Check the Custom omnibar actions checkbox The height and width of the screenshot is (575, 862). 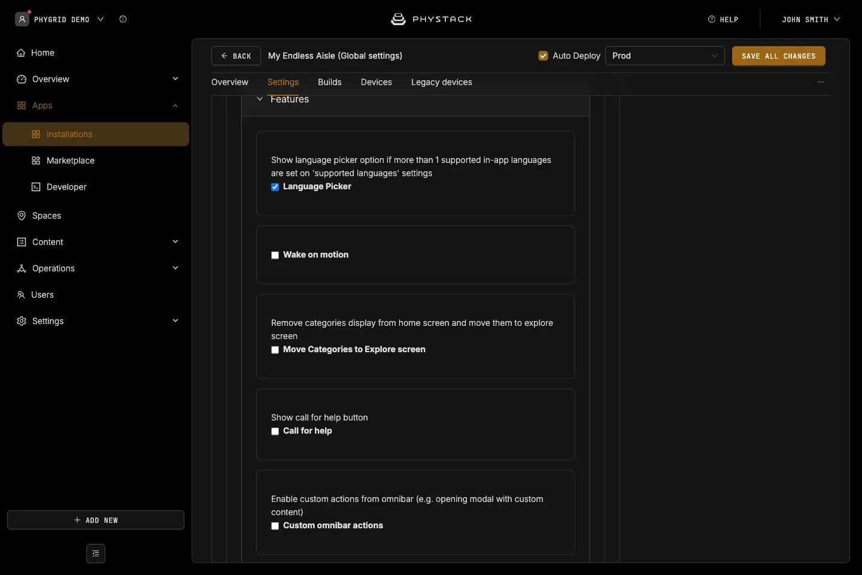point(275,526)
